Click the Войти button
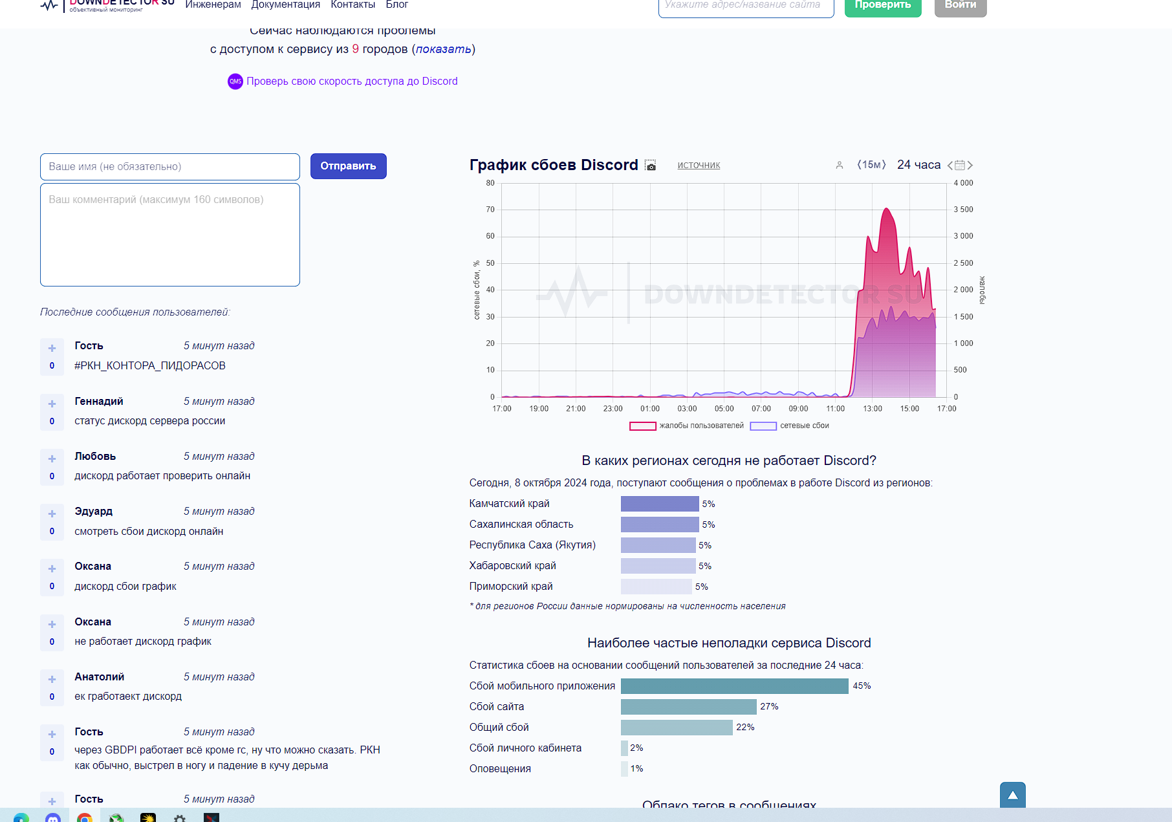This screenshot has height=822, width=1172. (960, 6)
